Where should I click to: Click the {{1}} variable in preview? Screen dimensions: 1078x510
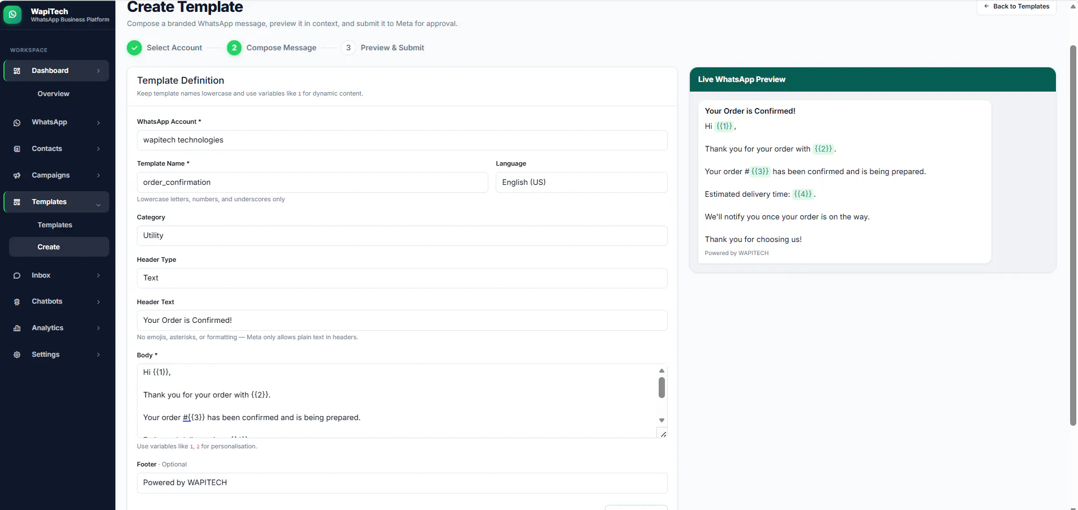(724, 127)
